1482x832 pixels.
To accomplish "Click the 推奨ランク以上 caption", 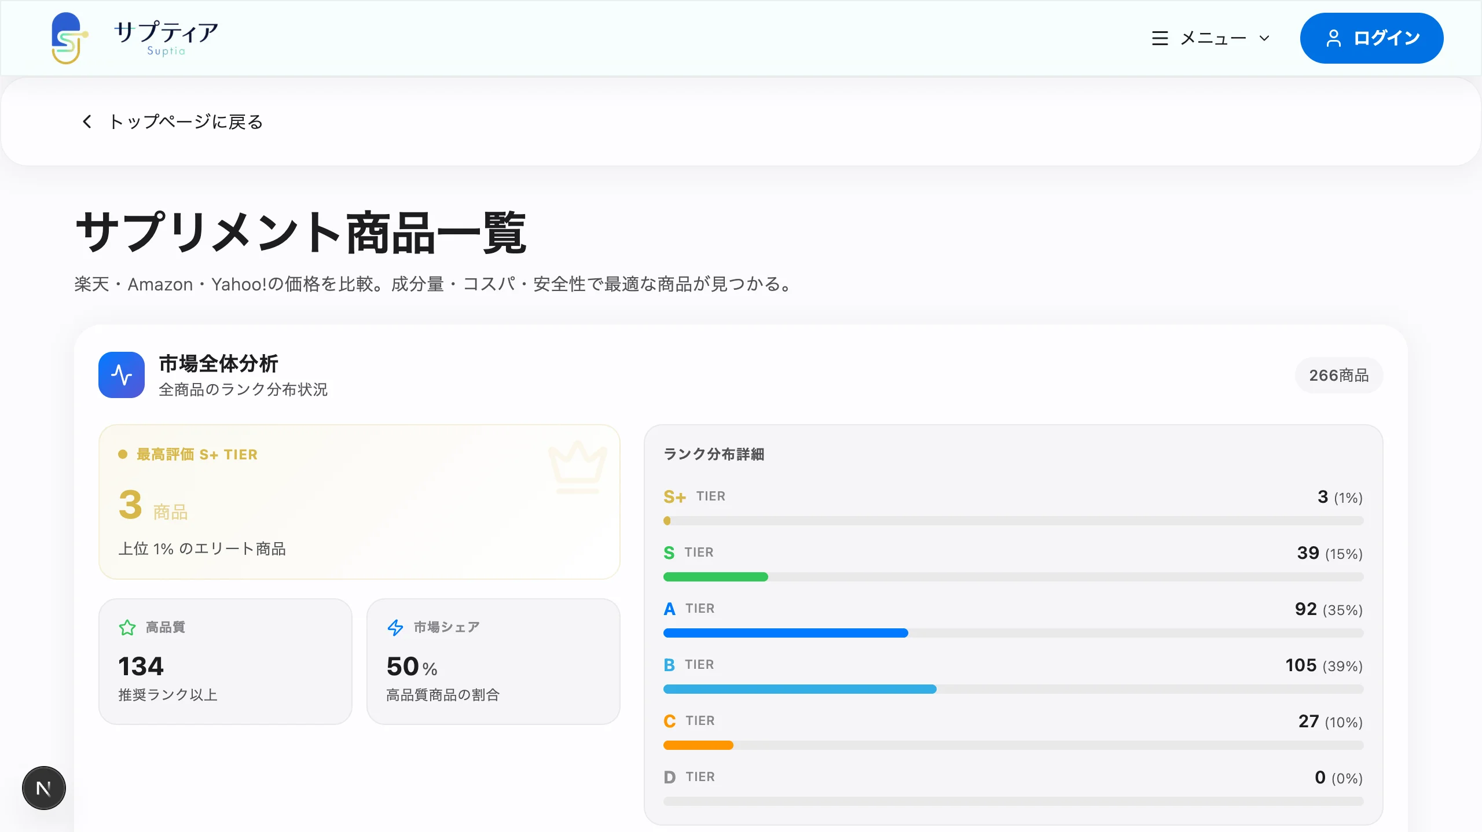I will pos(168,695).
